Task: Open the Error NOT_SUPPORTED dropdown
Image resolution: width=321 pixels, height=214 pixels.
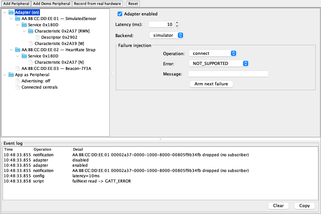Action: tap(219, 63)
